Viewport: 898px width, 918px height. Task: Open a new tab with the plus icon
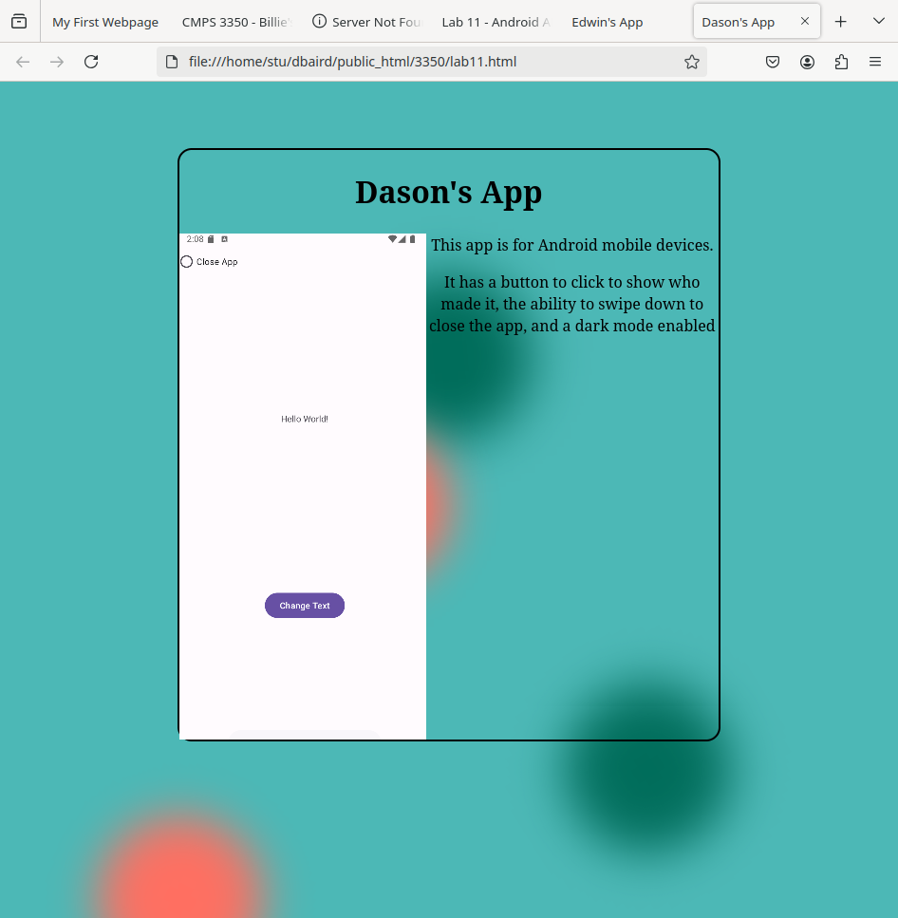coord(840,22)
